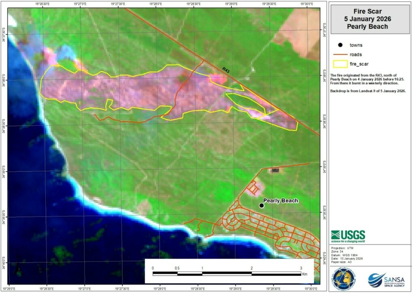
Task: Click the circular globe emblem logo
Action: 343,280
